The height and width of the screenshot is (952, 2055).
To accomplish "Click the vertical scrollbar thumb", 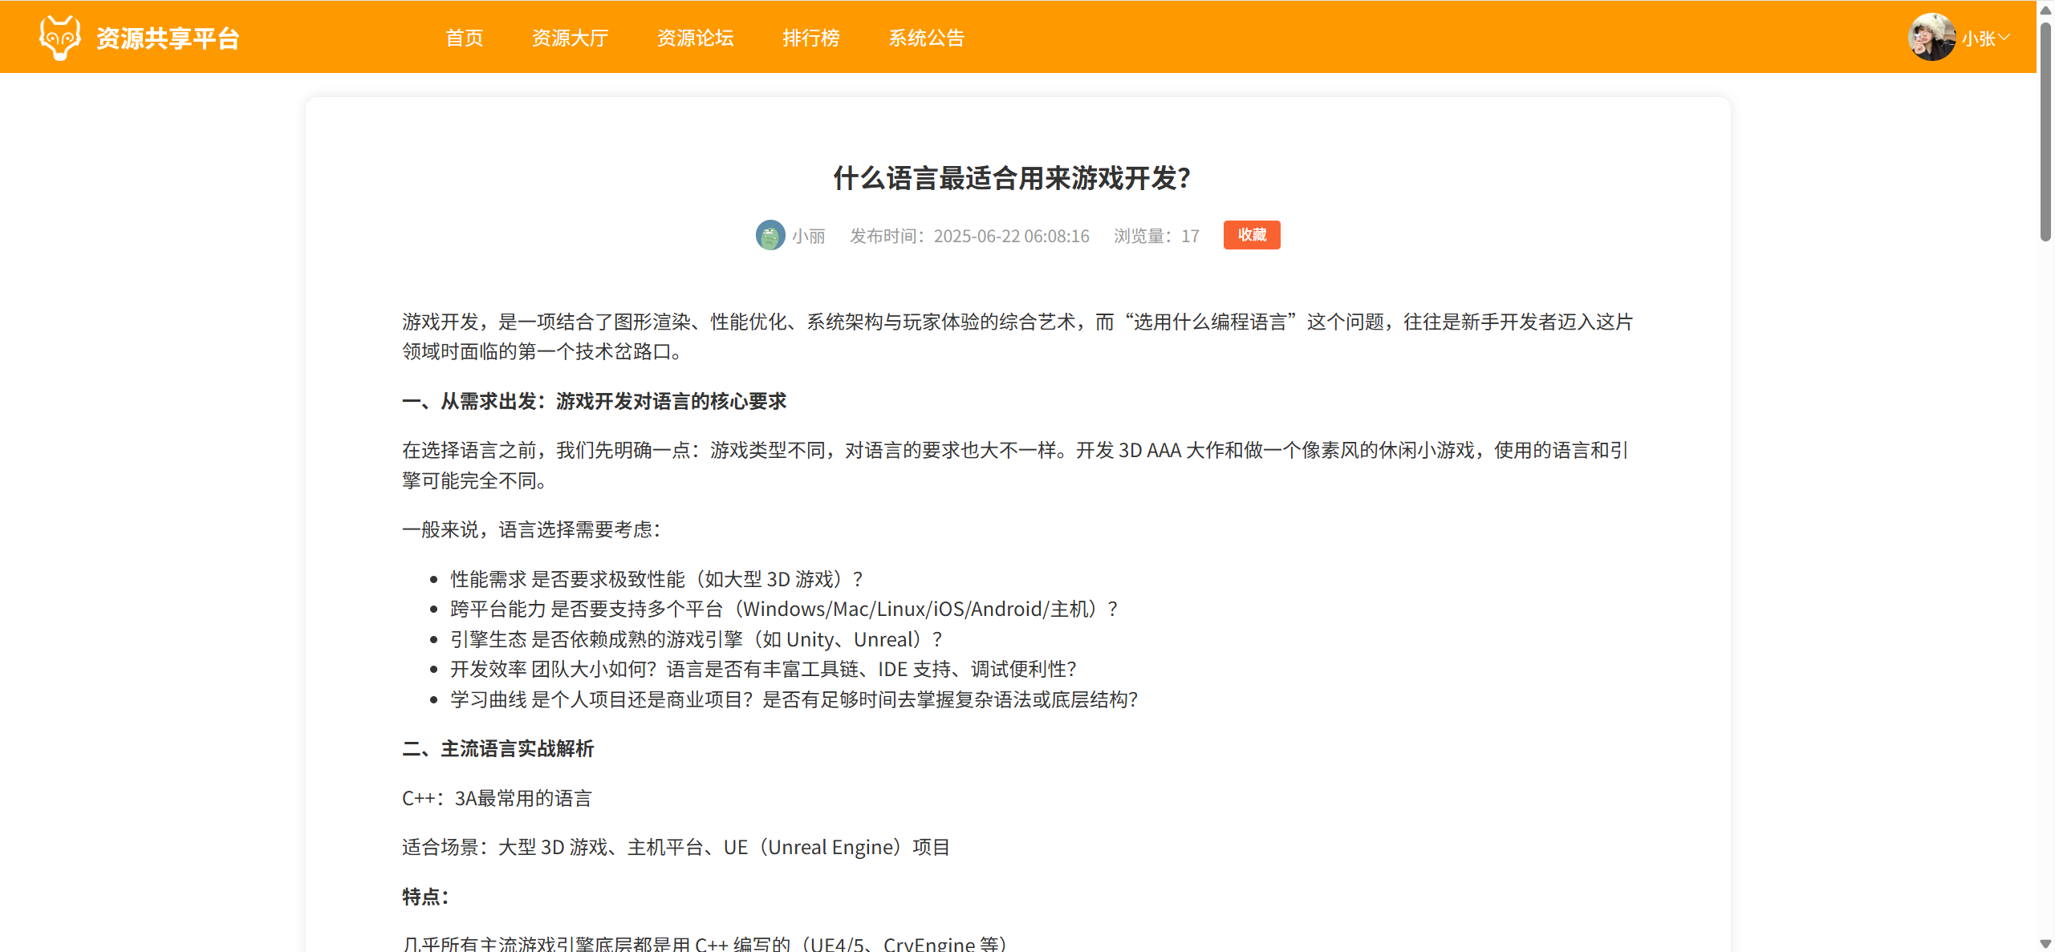I will pos(2045,128).
